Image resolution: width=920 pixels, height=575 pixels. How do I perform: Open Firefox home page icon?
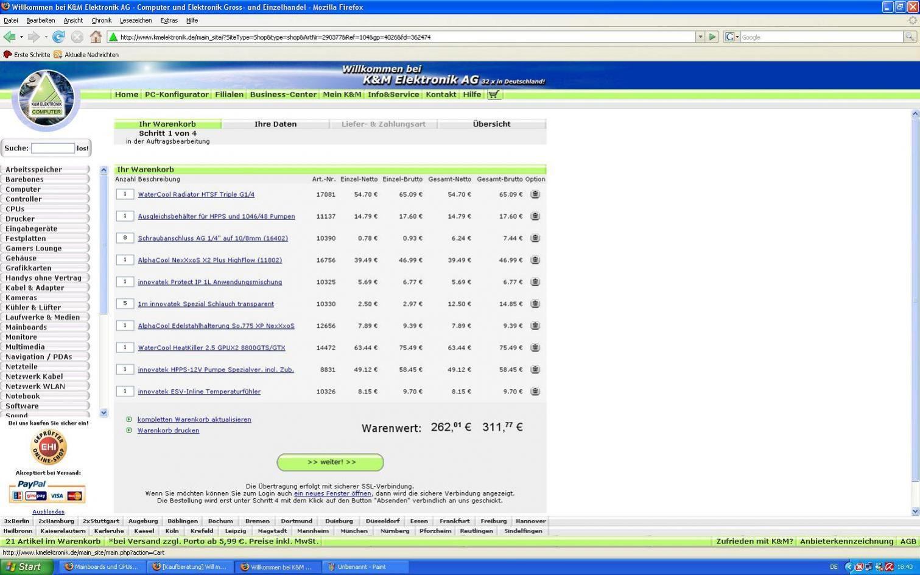click(96, 37)
